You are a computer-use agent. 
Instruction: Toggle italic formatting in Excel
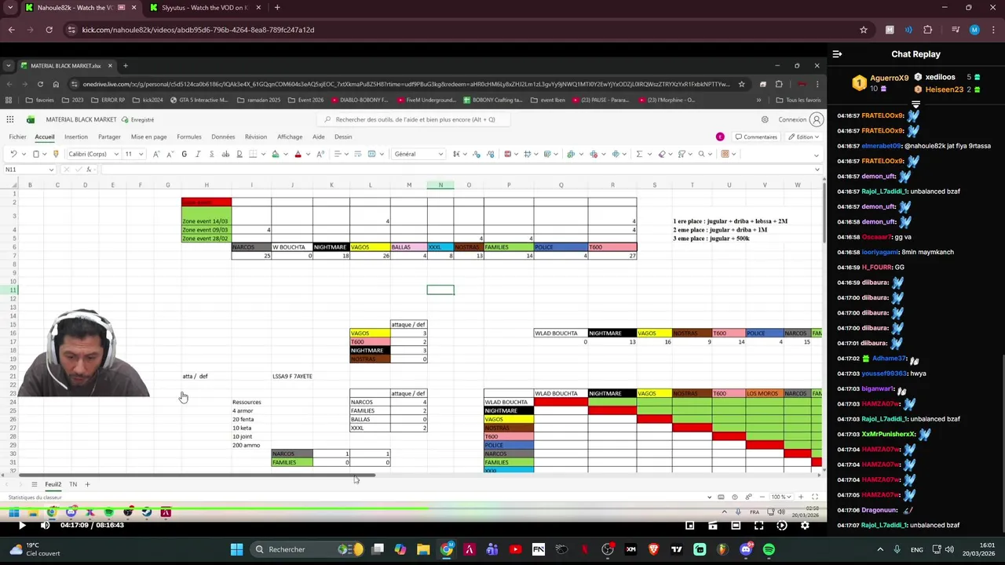[198, 154]
